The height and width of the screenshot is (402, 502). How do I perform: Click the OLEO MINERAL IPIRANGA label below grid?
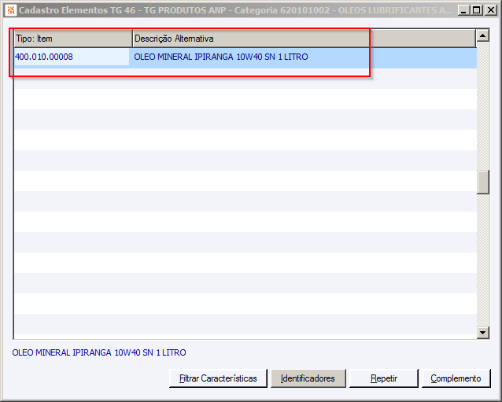(x=99, y=352)
